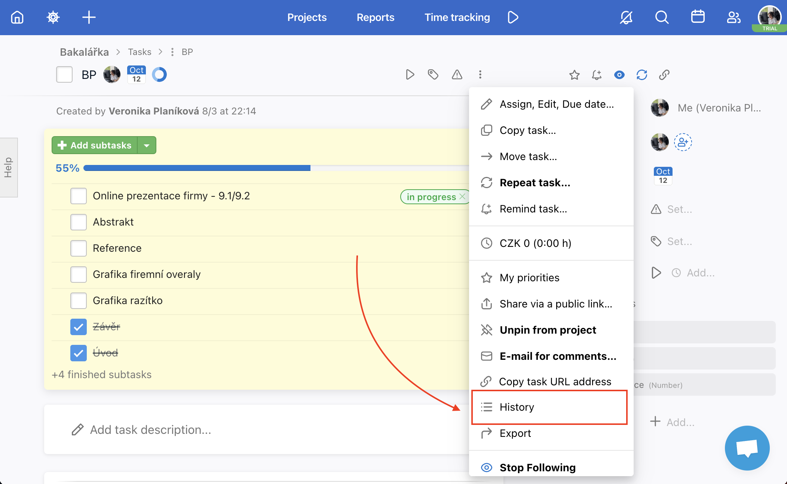Select Remind task... menu entry

click(551, 209)
